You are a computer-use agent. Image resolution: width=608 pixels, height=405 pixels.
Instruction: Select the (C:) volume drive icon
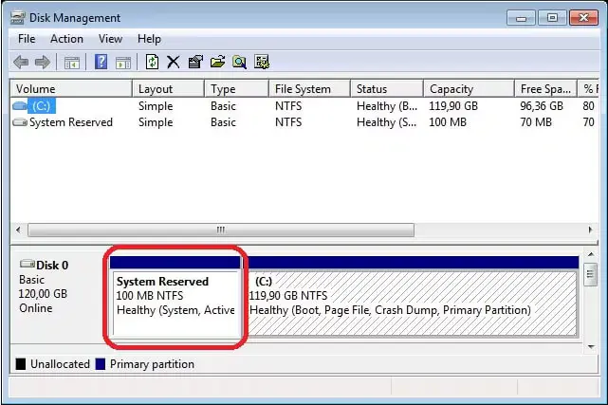[20, 106]
